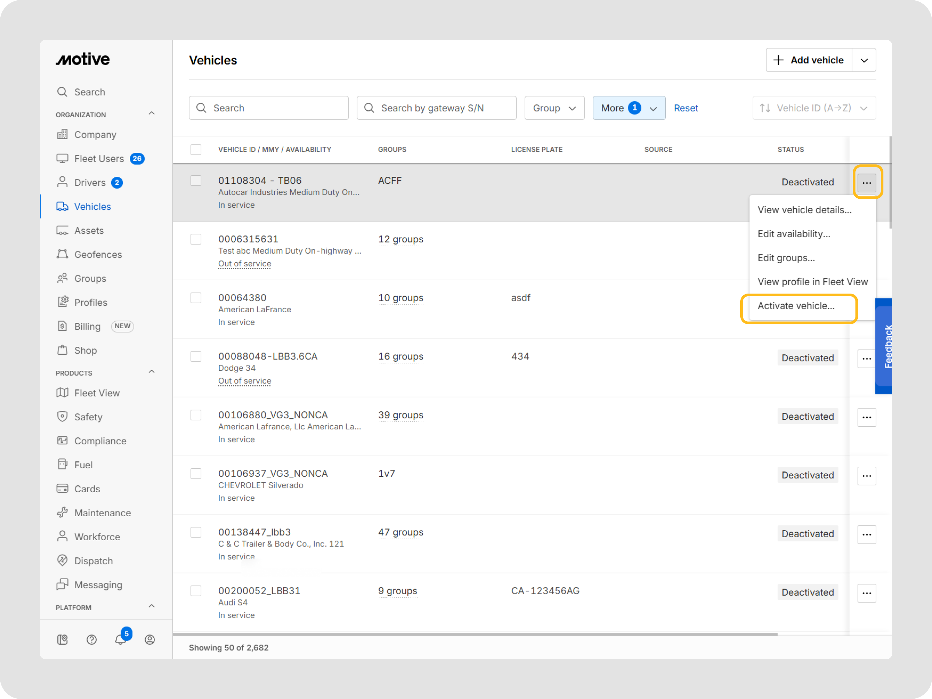The width and height of the screenshot is (932, 699).
Task: Expand the Vehicle ID sort dropdown
Action: [x=814, y=108]
